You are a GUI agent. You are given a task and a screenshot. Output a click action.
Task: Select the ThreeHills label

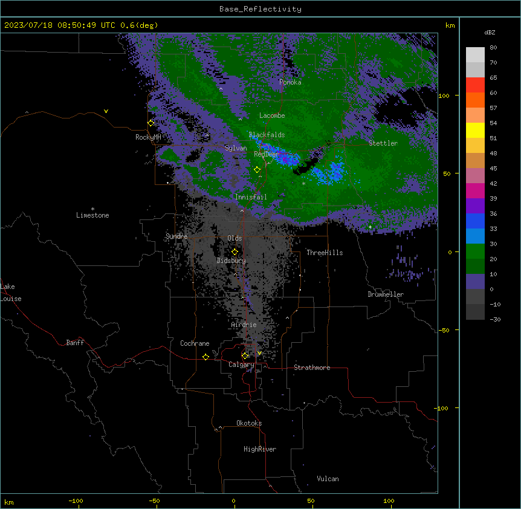[x=325, y=253]
